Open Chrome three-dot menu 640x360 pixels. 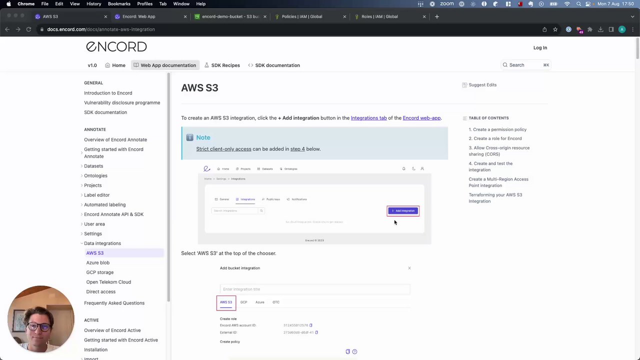(x=632, y=29)
